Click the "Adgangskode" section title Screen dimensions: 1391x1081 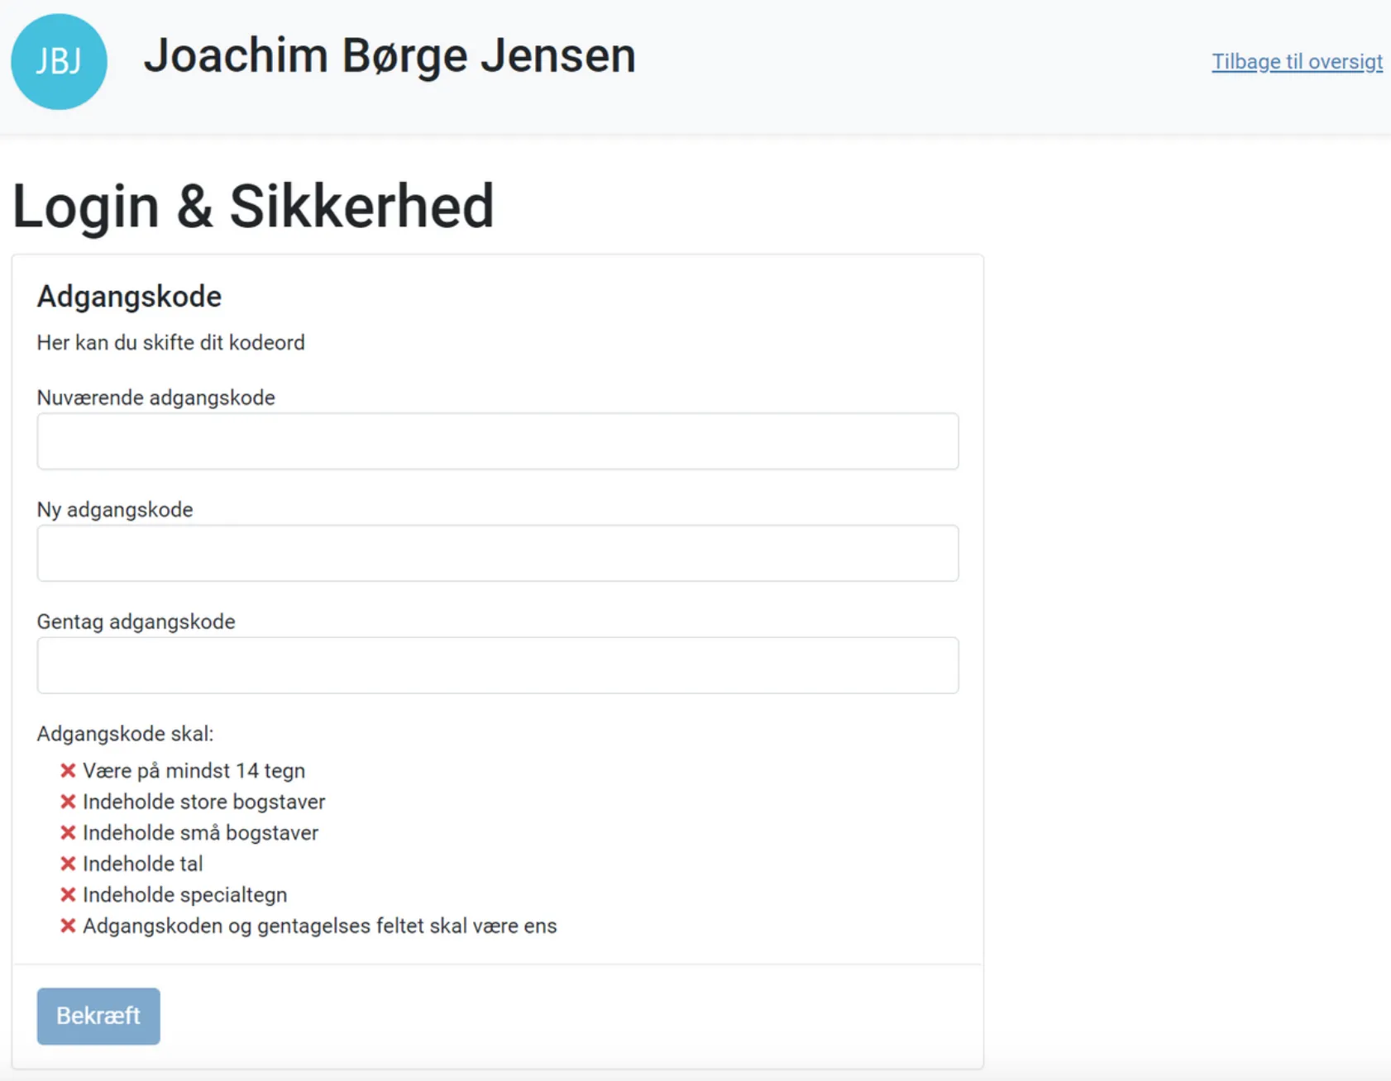[x=128, y=295]
